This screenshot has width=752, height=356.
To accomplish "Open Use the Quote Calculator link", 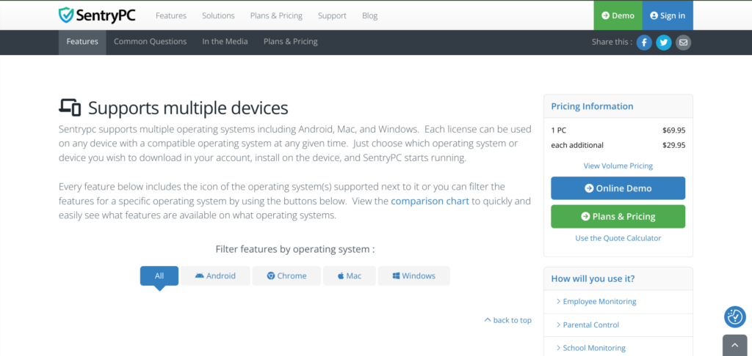I will [x=618, y=238].
